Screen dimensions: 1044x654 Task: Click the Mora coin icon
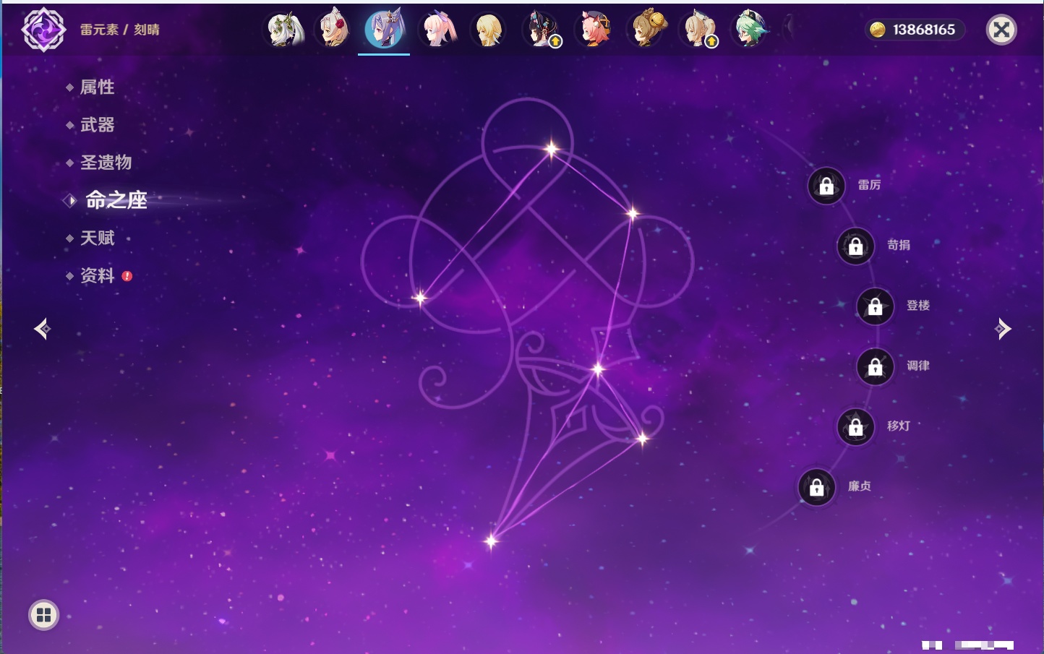(878, 30)
